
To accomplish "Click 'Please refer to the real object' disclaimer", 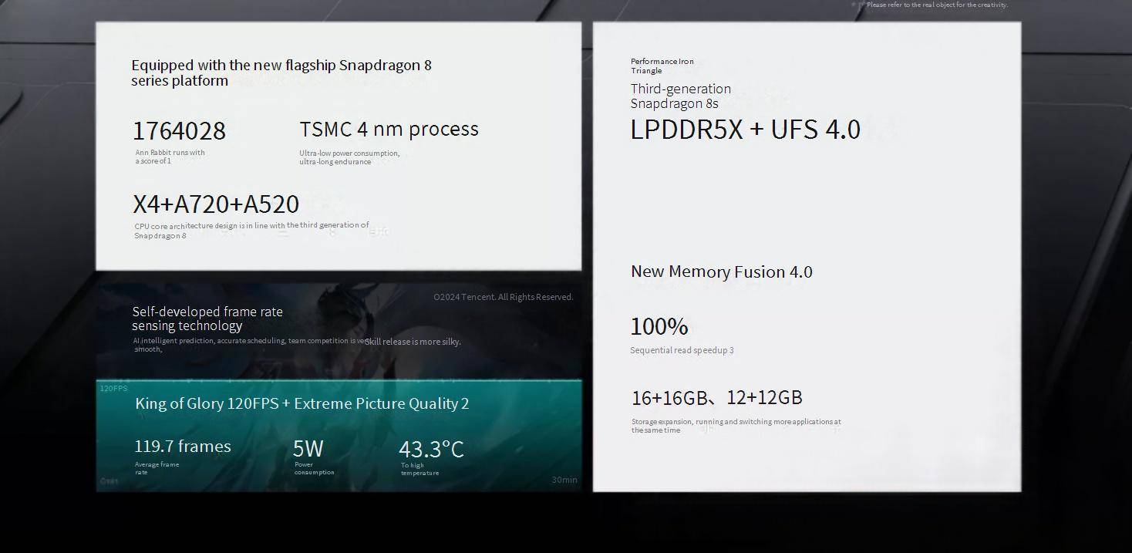I will click(x=937, y=5).
